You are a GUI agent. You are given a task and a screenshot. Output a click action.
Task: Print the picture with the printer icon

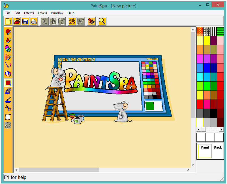click(x=34, y=21)
